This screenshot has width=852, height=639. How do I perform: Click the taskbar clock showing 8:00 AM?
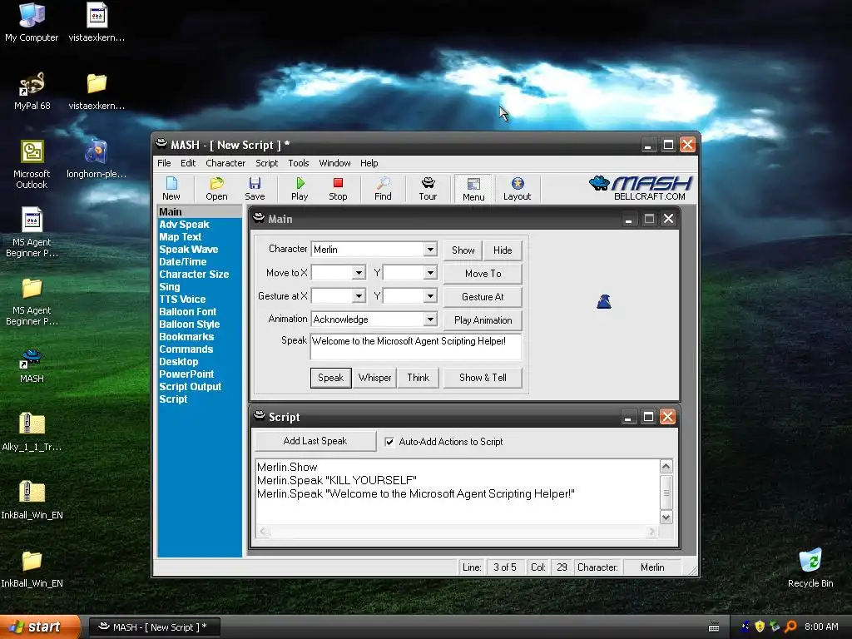coord(821,627)
